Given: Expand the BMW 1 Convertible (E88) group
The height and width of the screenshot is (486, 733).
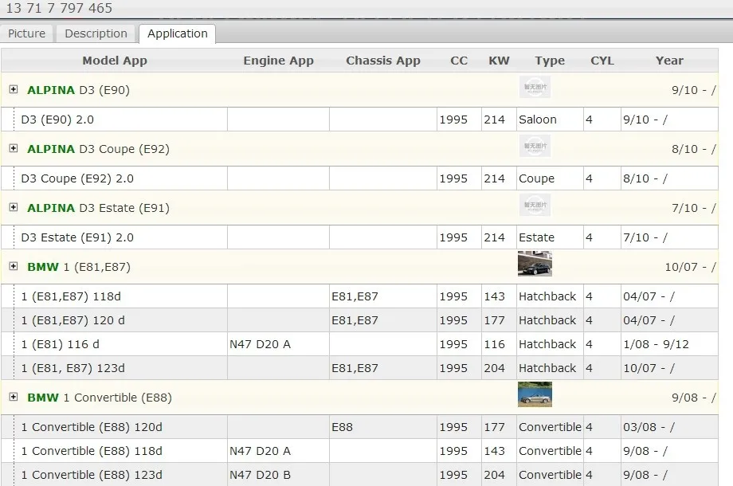Looking at the screenshot, I should pos(14,397).
